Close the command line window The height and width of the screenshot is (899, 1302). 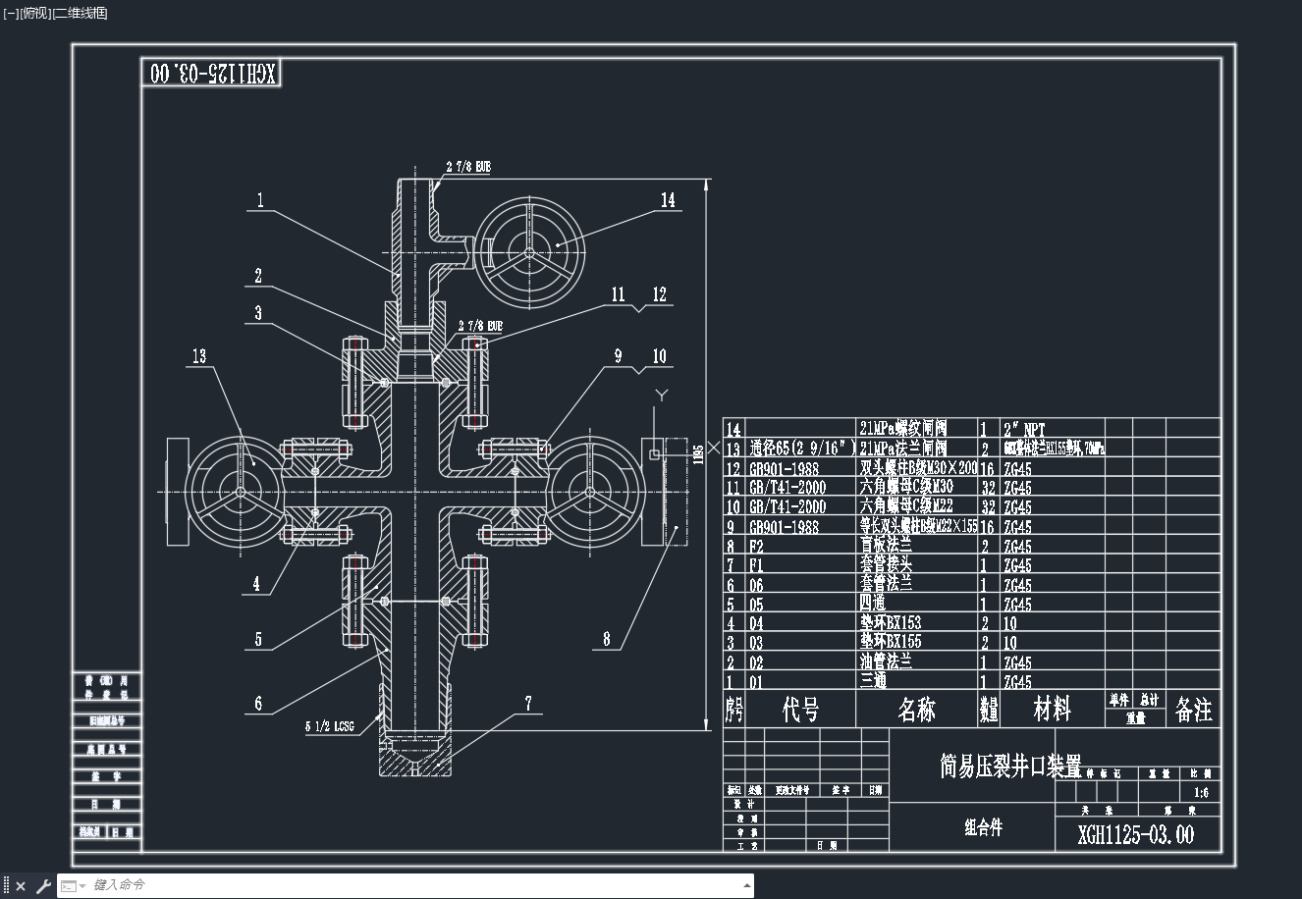[22, 886]
